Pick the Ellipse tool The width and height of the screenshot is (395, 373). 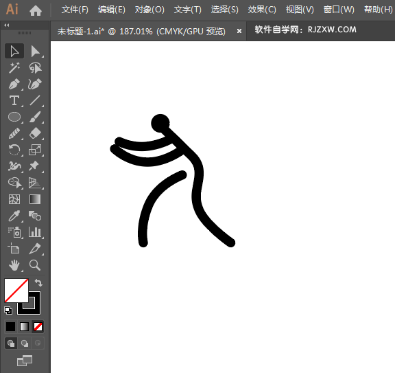14,117
